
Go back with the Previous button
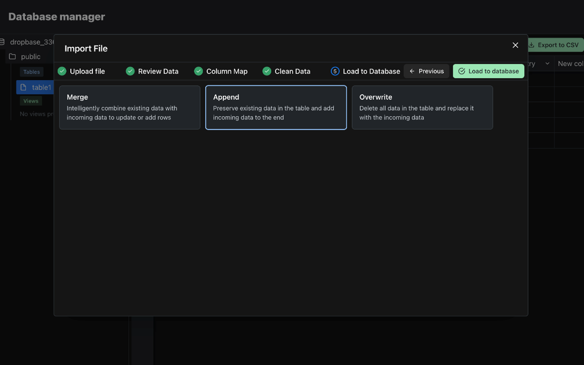click(x=426, y=71)
